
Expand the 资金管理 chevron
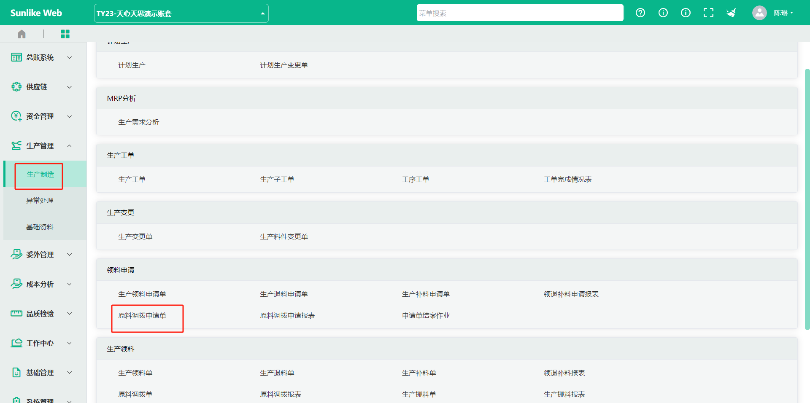[70, 116]
